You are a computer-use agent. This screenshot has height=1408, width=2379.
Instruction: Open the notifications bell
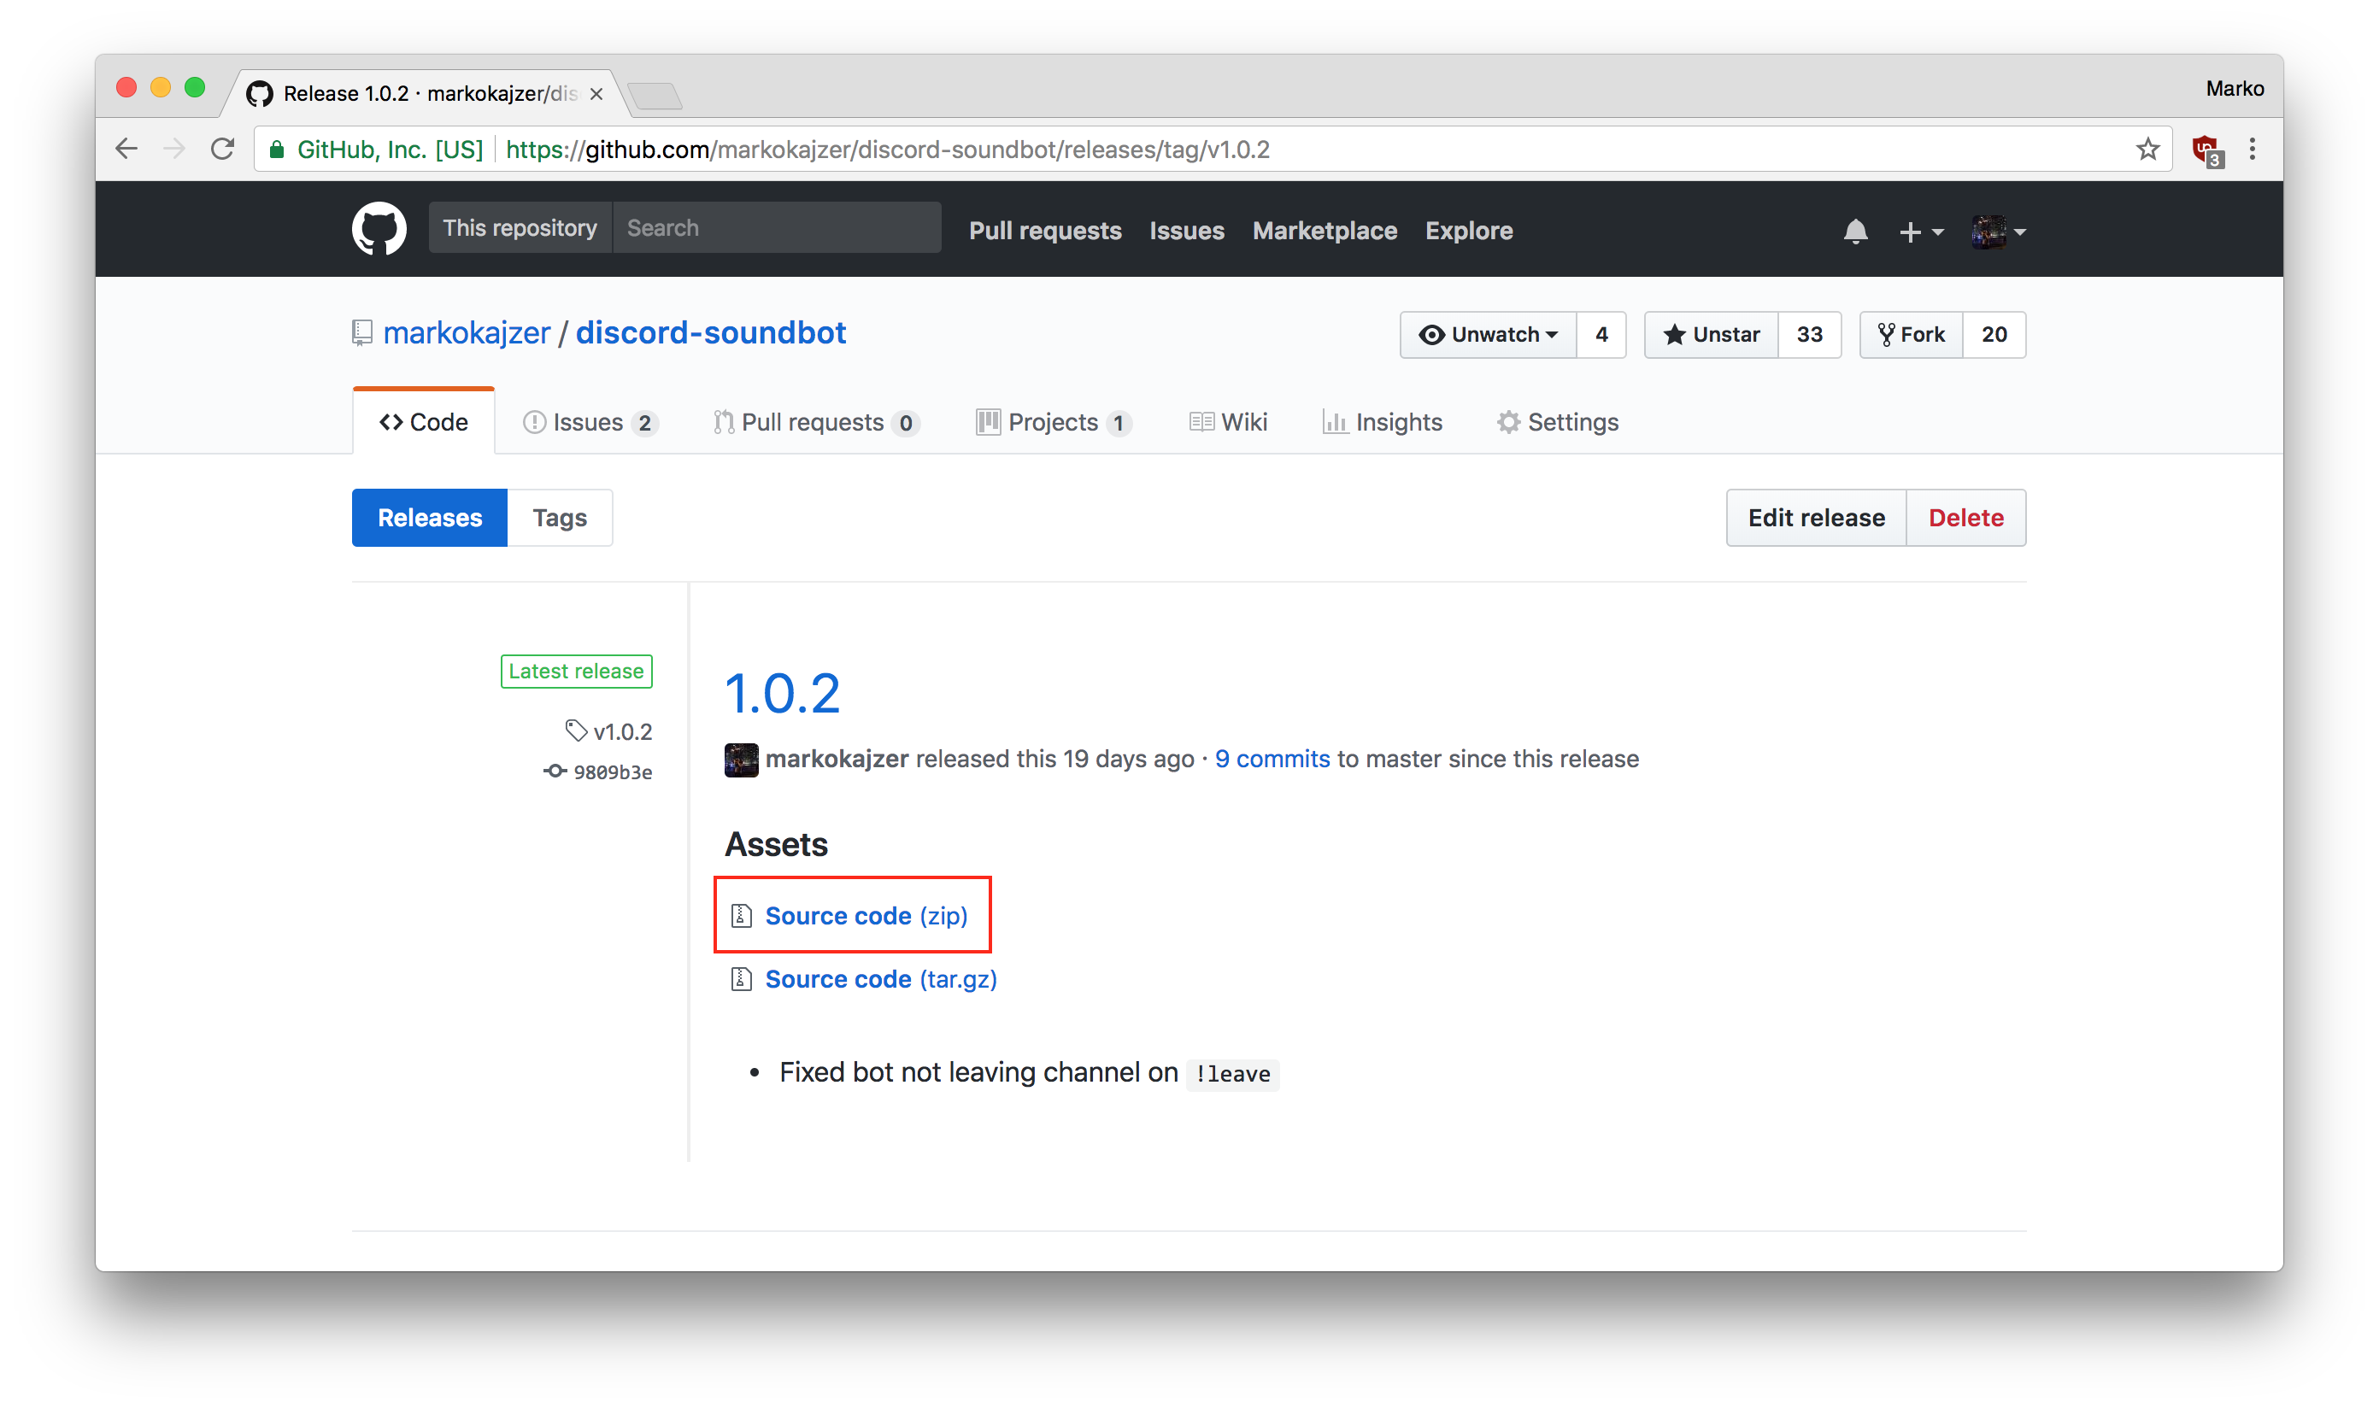[x=1855, y=232]
